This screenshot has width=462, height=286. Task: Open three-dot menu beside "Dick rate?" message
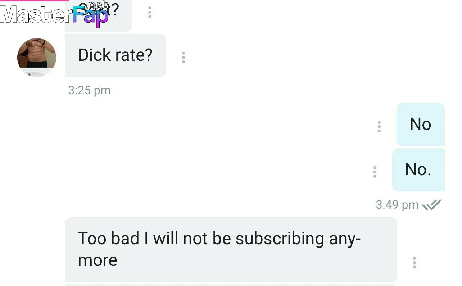pos(184,58)
